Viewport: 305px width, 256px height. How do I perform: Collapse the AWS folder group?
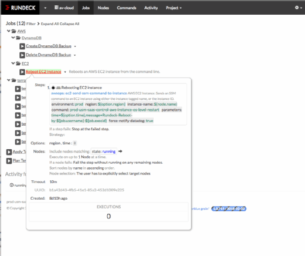[x=9, y=31]
